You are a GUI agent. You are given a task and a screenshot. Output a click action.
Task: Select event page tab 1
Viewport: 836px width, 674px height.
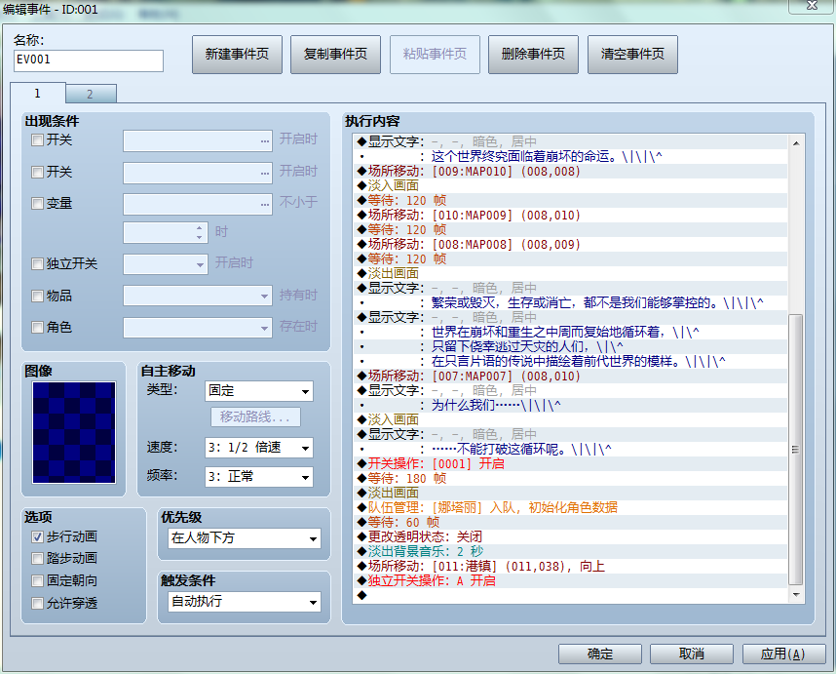(37, 93)
